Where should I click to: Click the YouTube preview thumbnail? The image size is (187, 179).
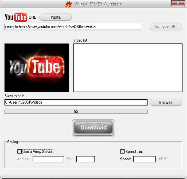point(37,68)
